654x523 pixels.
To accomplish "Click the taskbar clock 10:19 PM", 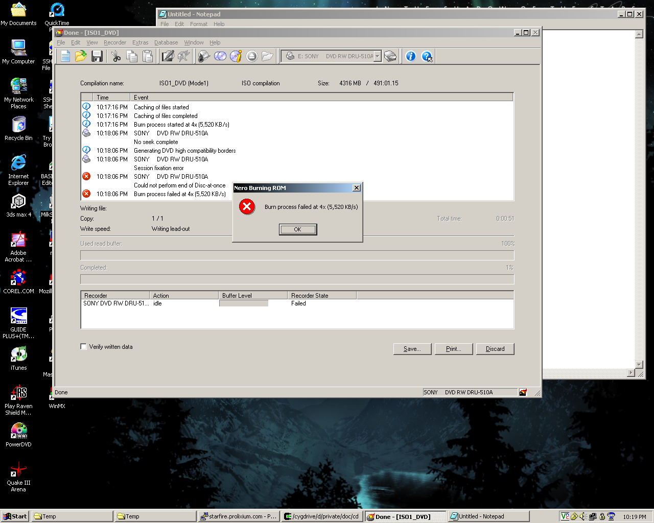I will click(634, 517).
